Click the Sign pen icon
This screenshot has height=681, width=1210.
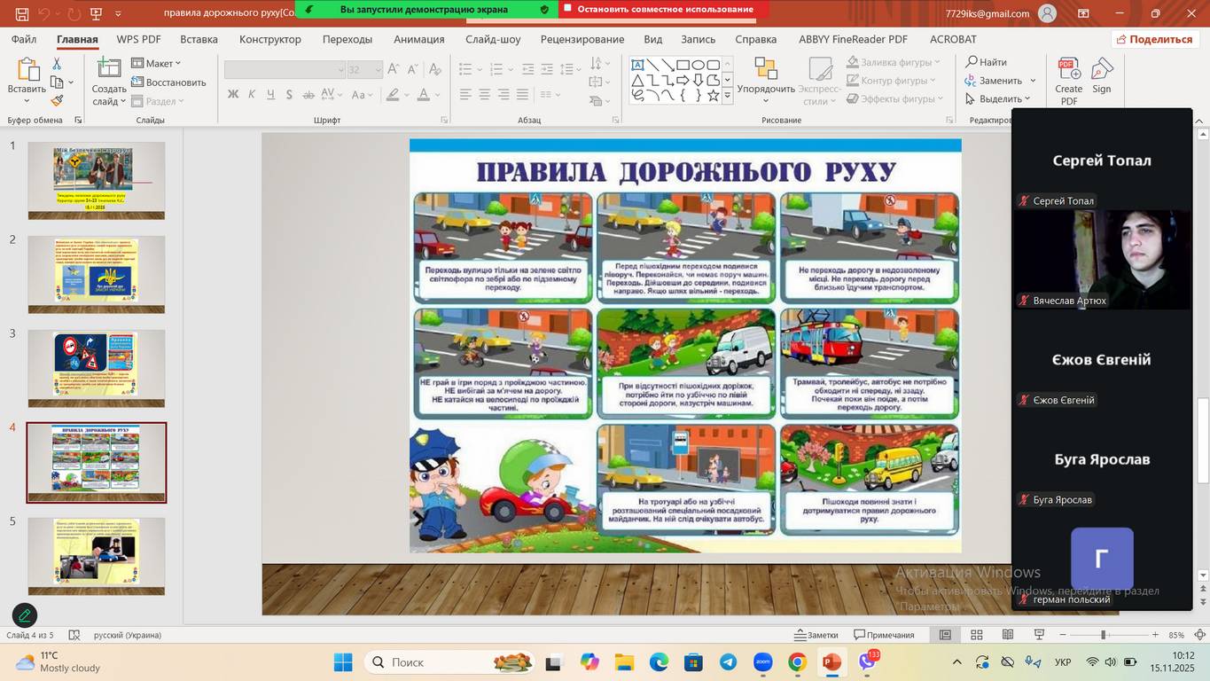pos(1102,80)
